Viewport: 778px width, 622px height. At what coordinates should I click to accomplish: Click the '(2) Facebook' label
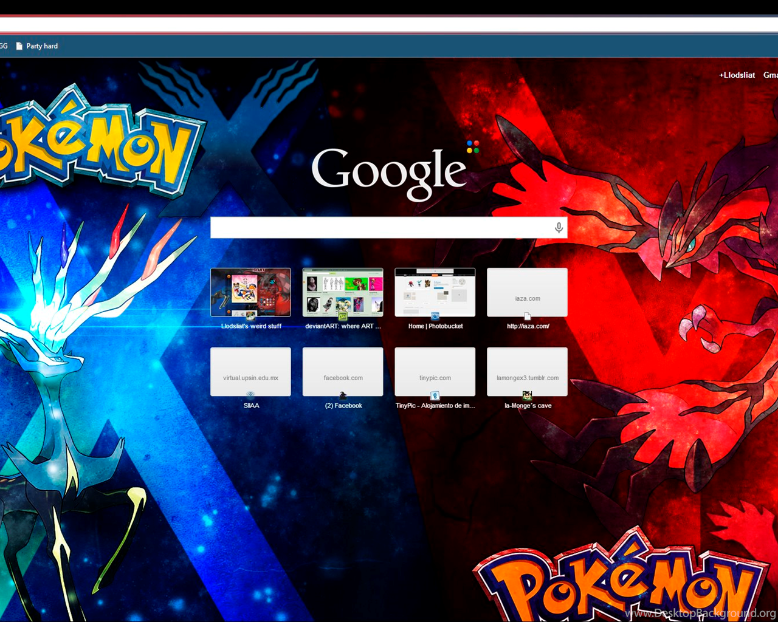pos(343,406)
